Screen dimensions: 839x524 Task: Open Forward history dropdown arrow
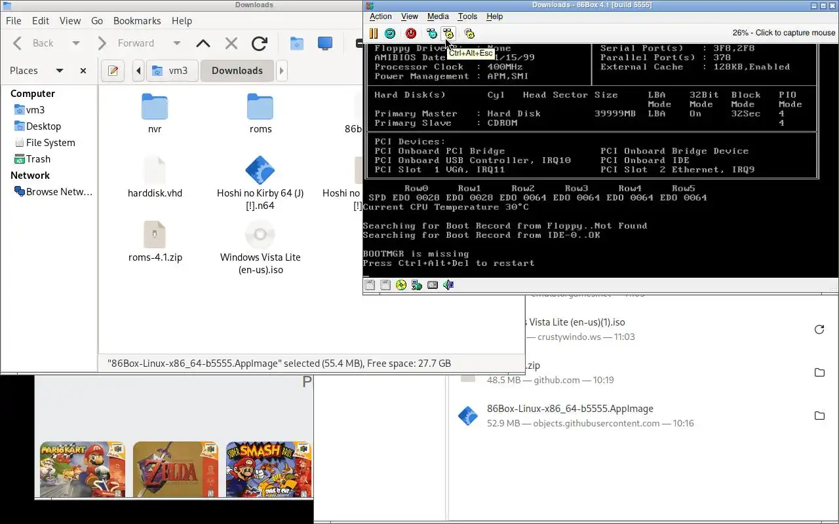pos(177,43)
